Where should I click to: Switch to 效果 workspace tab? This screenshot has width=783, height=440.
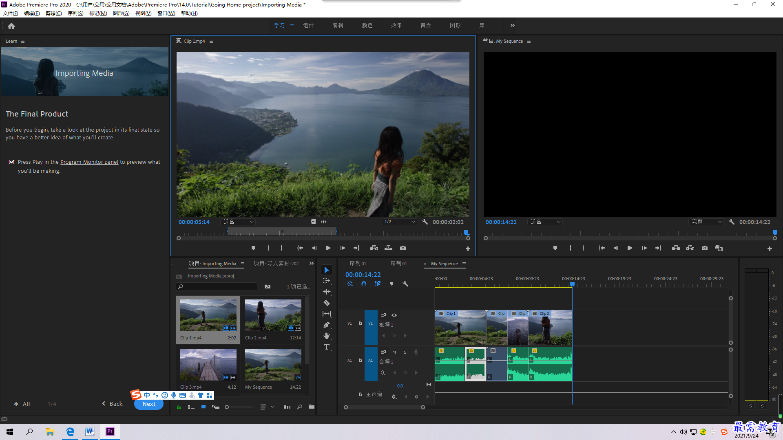coord(396,25)
